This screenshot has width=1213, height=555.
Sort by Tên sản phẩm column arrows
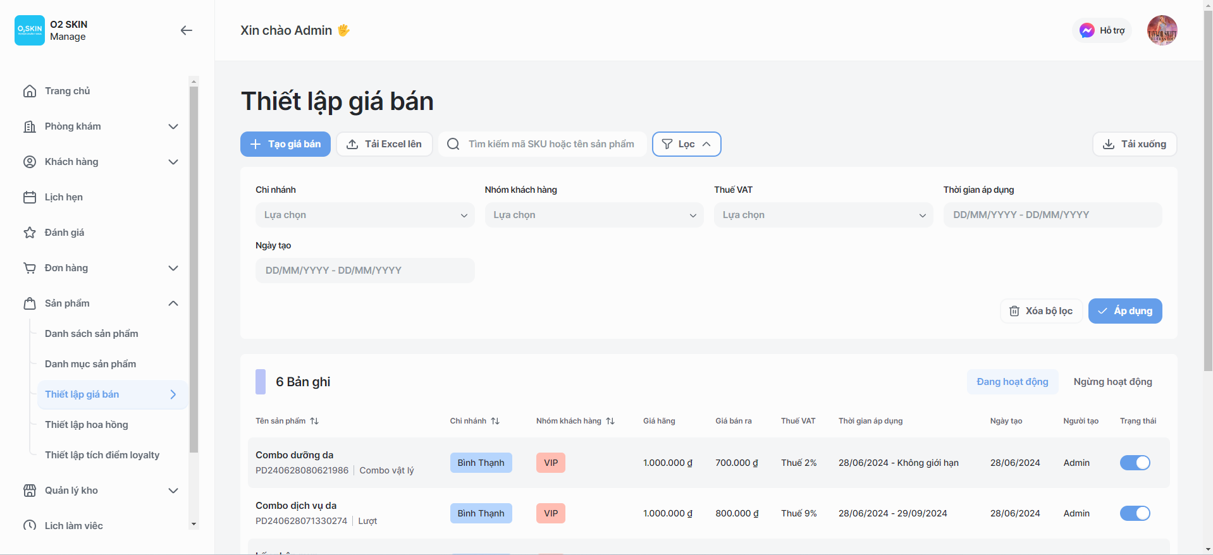click(314, 421)
